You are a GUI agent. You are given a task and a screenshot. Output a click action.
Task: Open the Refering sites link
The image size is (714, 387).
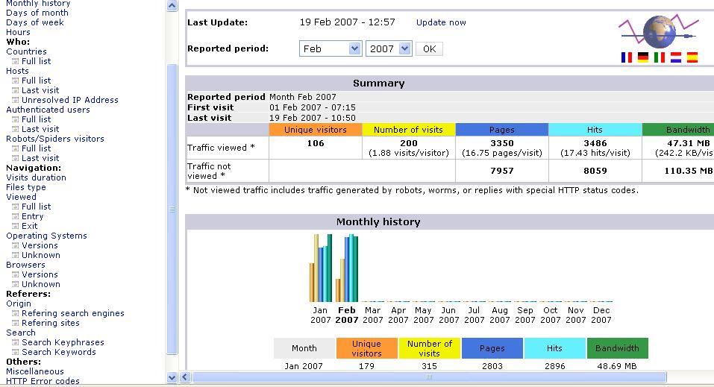coord(51,323)
